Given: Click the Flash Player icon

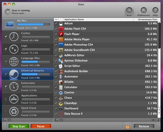Looking at the screenshot, I should click(x=61, y=34).
